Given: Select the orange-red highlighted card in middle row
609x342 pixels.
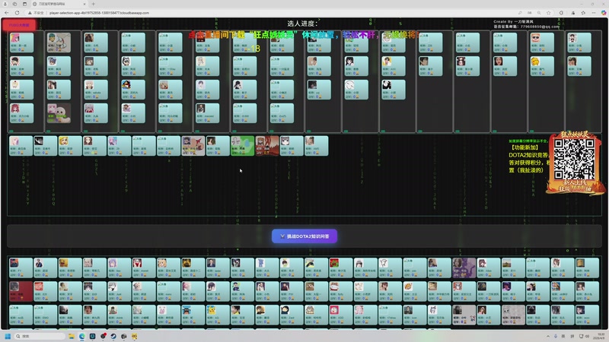Looking at the screenshot, I should 267,146.
